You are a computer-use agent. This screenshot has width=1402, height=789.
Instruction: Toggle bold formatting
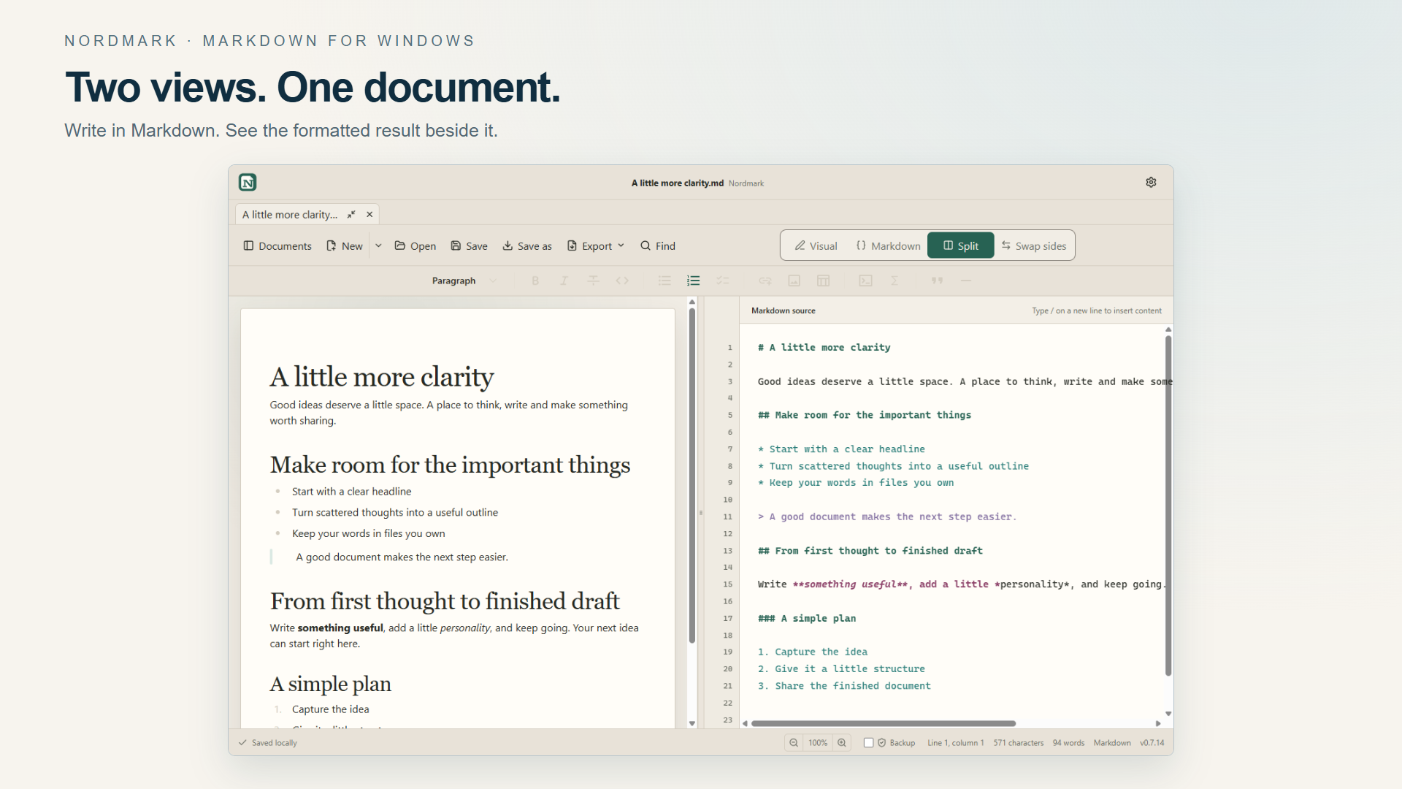coord(535,281)
